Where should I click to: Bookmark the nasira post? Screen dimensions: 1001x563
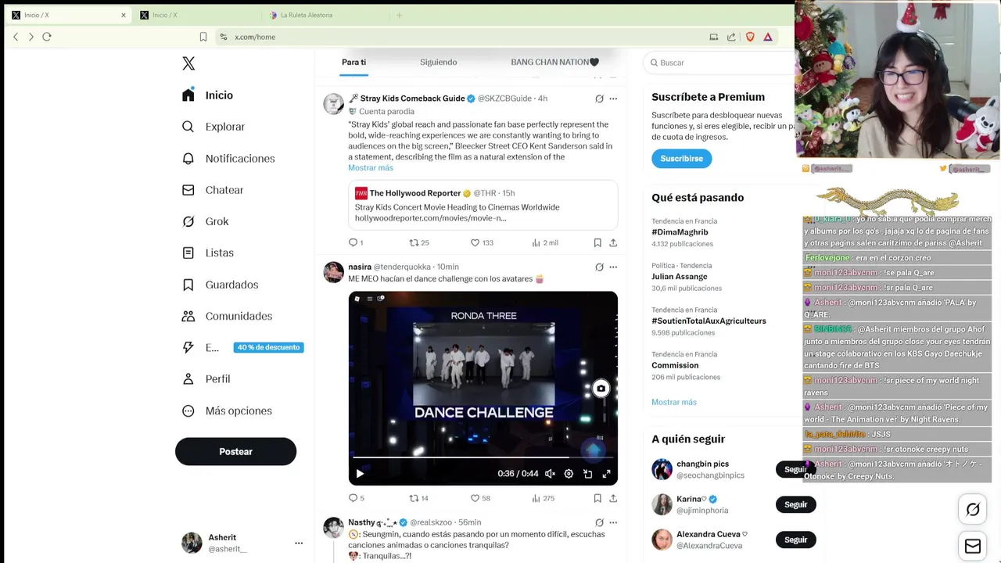(x=597, y=498)
